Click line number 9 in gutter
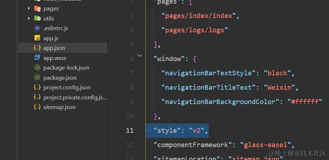 click(131, 102)
